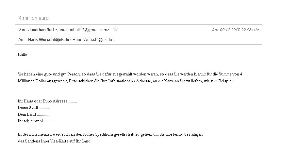281x160 pixels.
Task: Click the 'Ihr tel; Anzahl' line
Action: tap(38, 121)
